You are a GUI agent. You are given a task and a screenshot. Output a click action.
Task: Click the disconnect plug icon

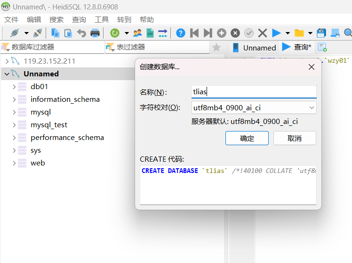(x=38, y=33)
